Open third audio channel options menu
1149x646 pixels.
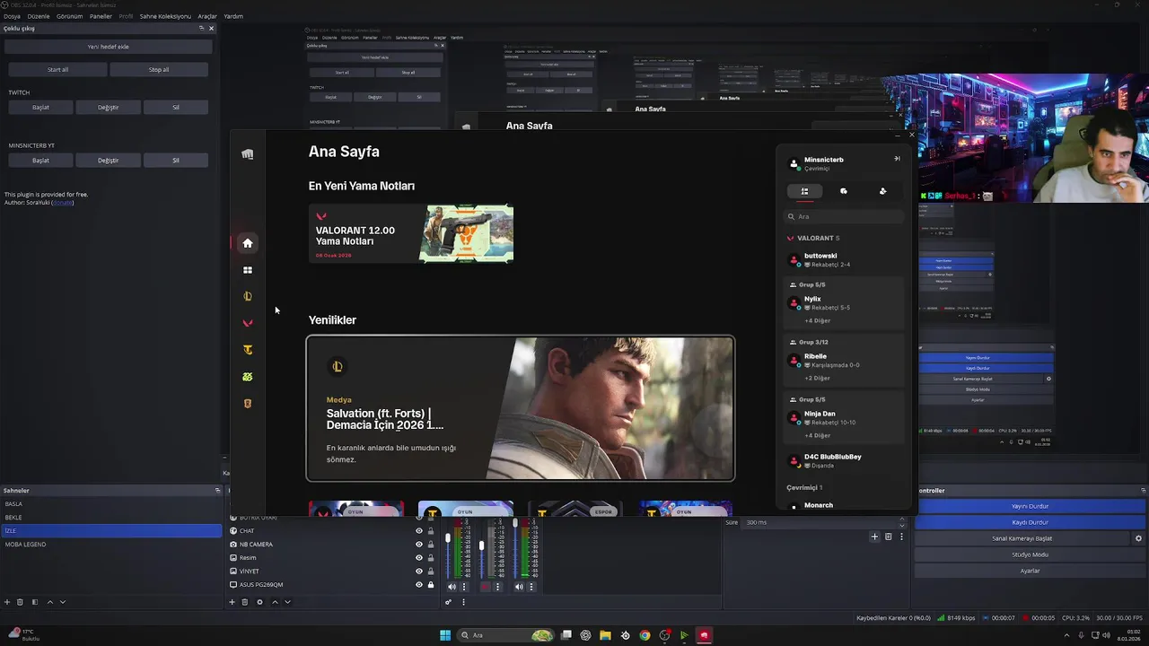pyautogui.click(x=531, y=587)
